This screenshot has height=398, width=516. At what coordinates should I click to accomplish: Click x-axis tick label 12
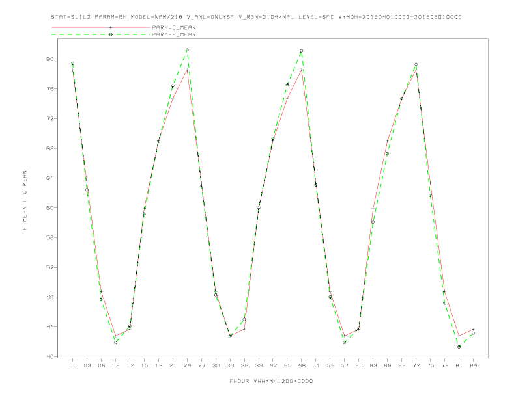(130, 365)
